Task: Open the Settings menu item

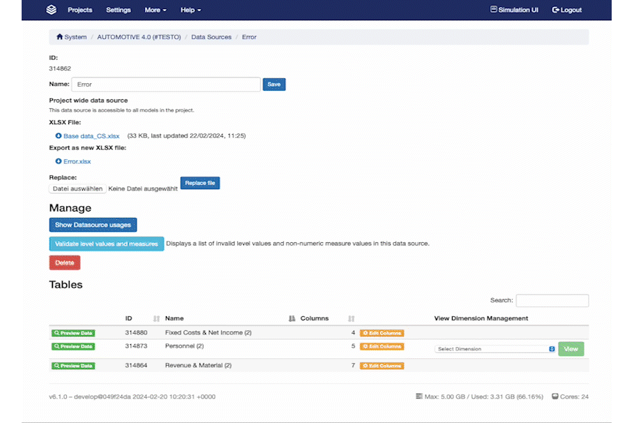Action: [x=119, y=10]
